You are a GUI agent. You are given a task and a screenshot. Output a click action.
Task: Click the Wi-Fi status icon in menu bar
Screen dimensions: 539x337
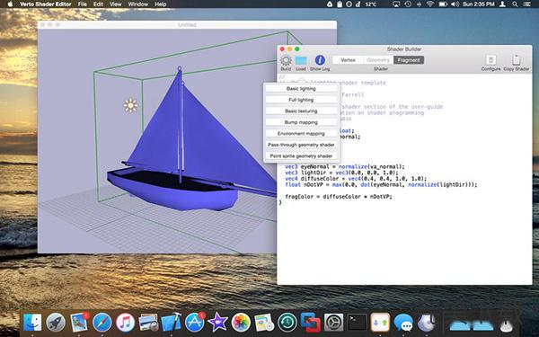point(430,4)
